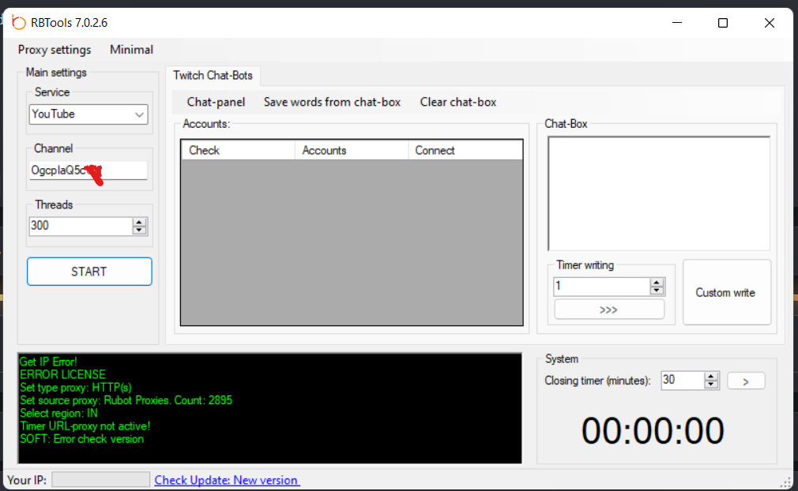The width and height of the screenshot is (798, 491).
Task: Increase Timer writing value with up arrow
Action: coord(657,282)
